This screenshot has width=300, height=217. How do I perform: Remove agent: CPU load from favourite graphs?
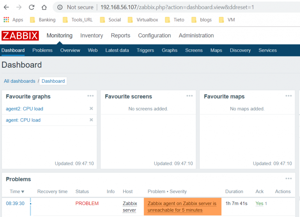pos(91,120)
